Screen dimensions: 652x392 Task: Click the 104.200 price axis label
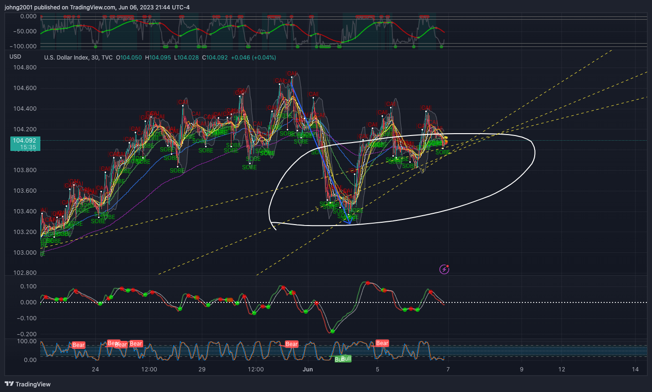[x=25, y=129]
